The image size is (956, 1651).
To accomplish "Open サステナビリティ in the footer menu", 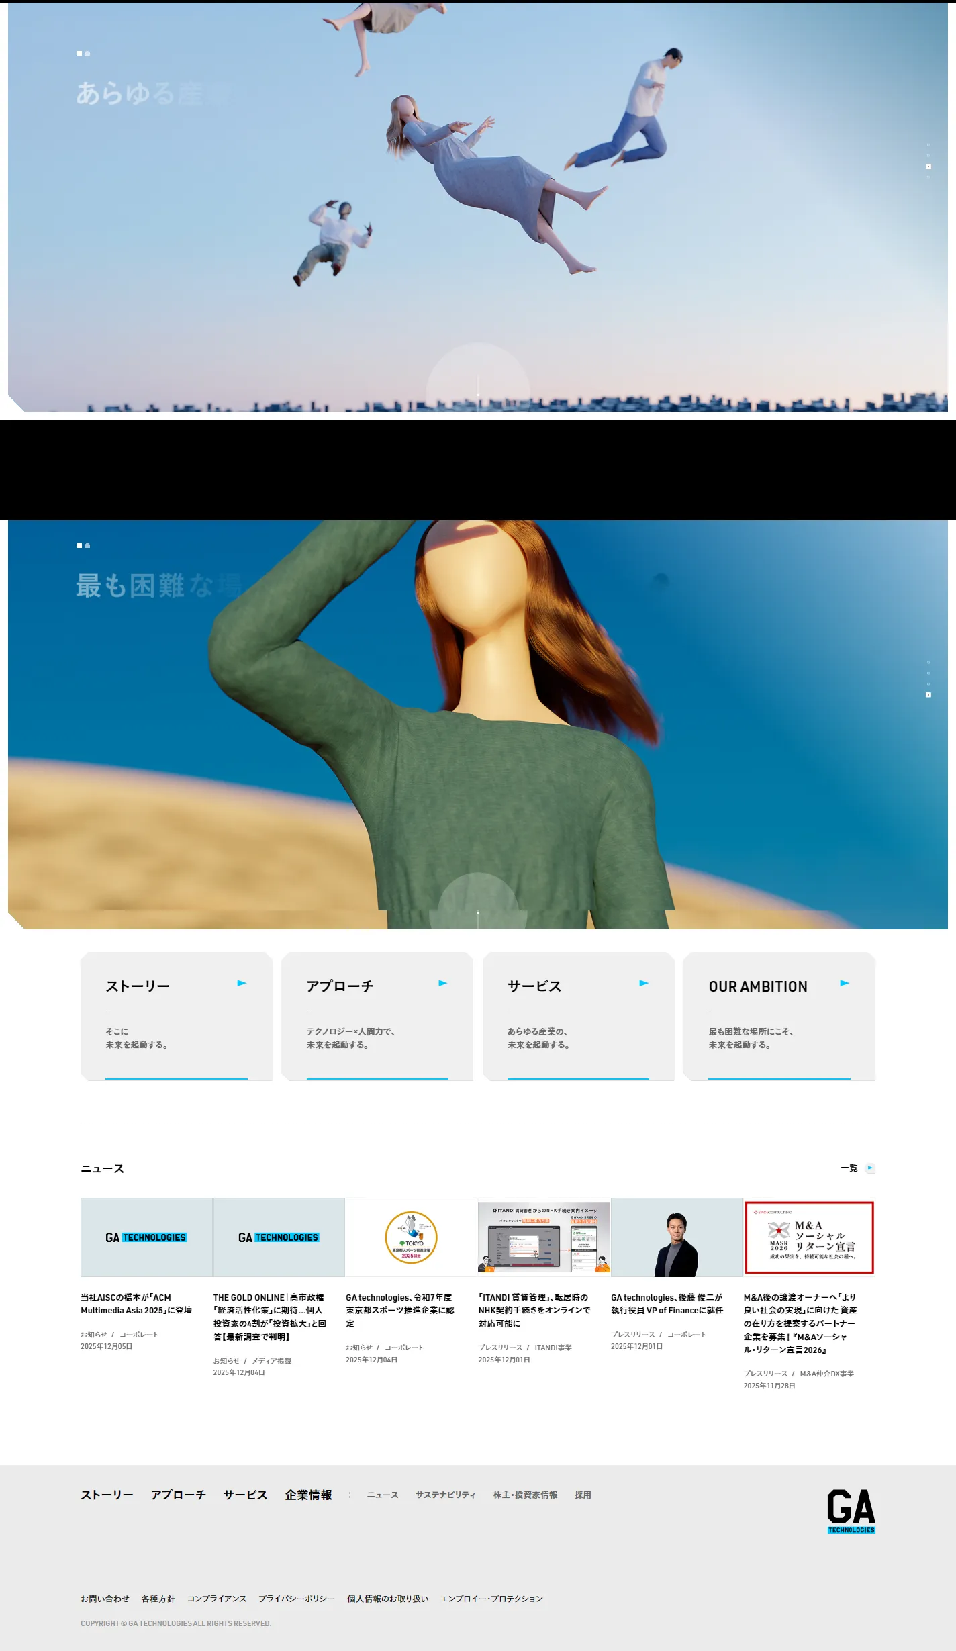I will coord(446,1495).
